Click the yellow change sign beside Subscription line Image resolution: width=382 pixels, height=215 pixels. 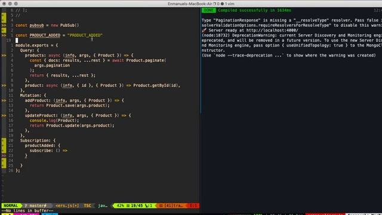point(4,140)
